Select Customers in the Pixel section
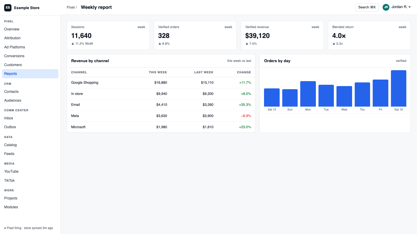 (x=30, y=65)
